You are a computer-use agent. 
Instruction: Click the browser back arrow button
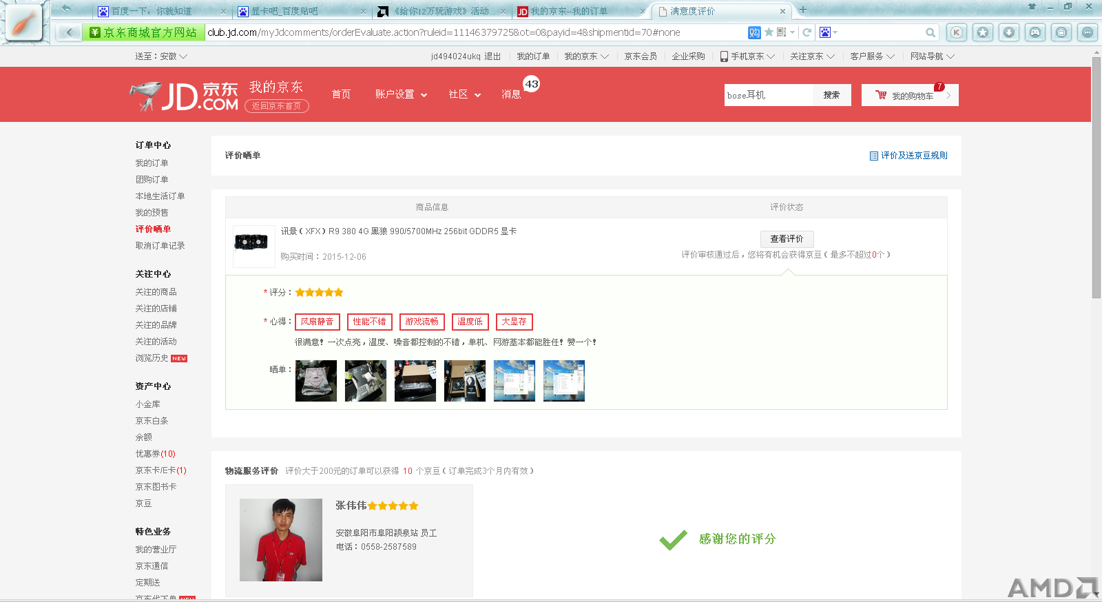click(69, 32)
